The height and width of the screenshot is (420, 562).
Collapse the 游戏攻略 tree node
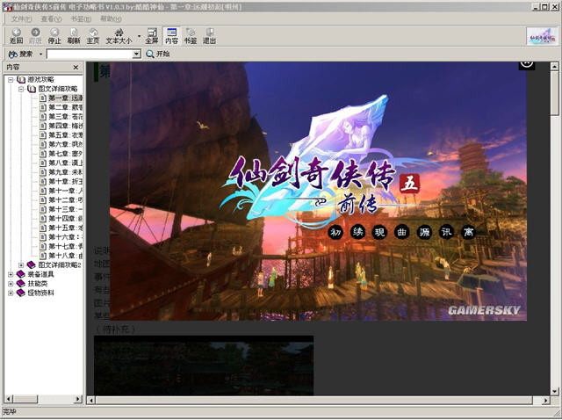pyautogui.click(x=11, y=80)
